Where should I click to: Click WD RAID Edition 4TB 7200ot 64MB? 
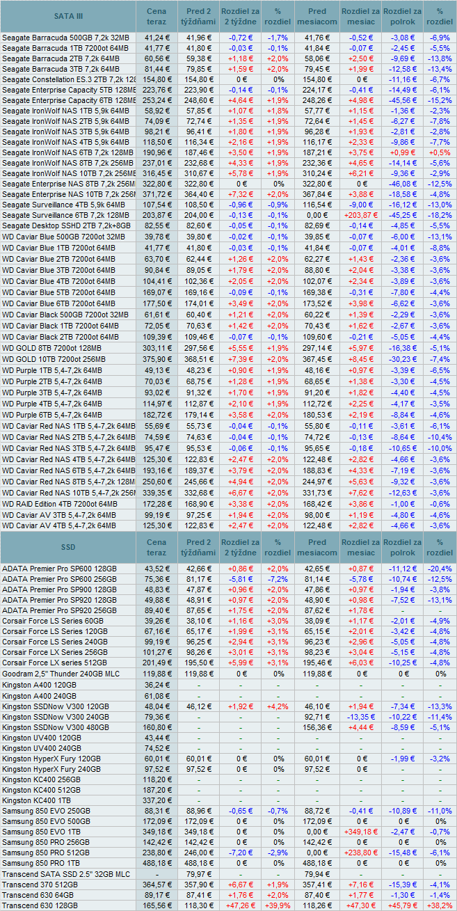coord(60,504)
